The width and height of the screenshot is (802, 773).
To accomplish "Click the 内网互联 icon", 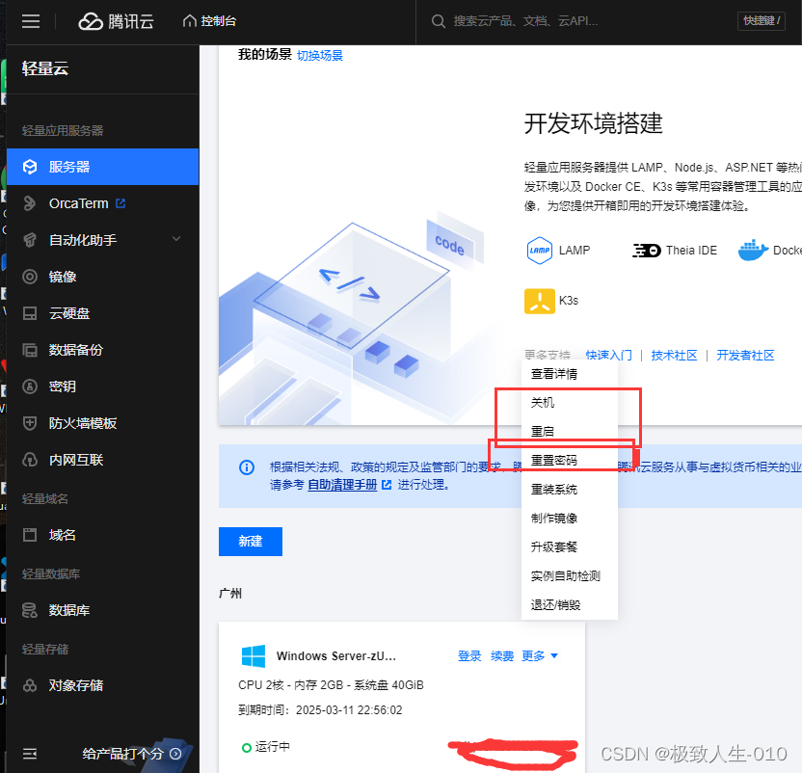I will point(30,460).
